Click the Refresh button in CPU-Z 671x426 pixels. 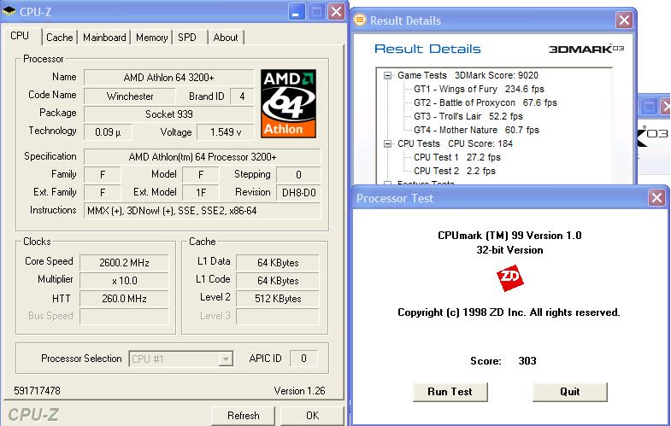pyautogui.click(x=243, y=415)
